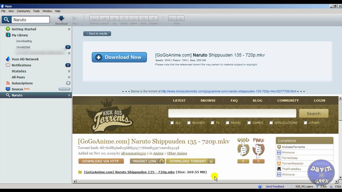Click the search magnifier icon
This screenshot has height=192, width=342.
[6, 20]
